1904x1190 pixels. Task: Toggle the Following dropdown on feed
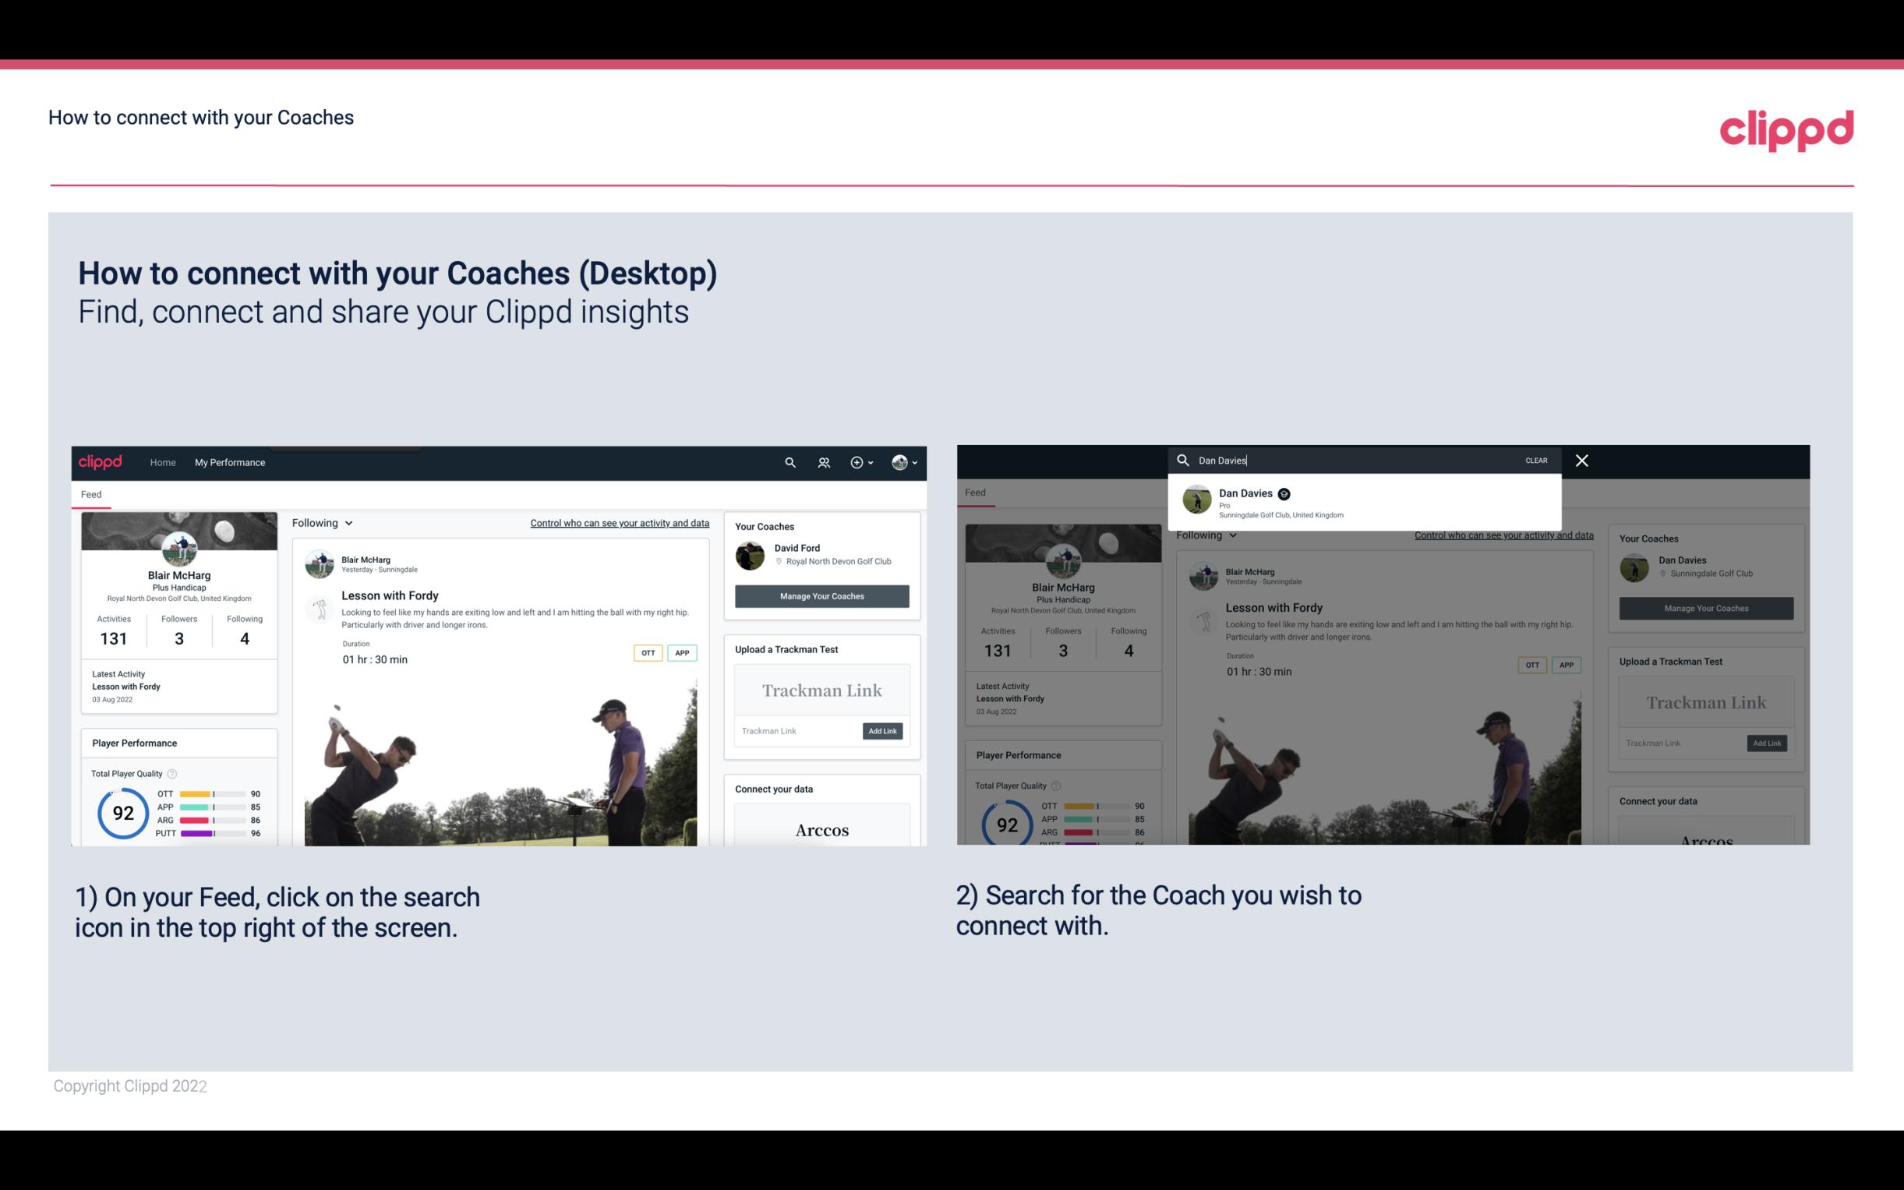coord(325,522)
